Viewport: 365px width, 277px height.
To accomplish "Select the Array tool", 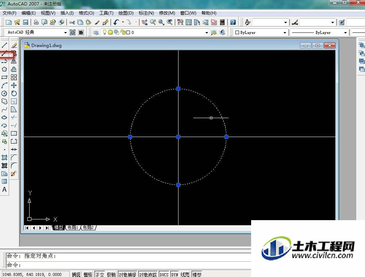I will point(14,77).
